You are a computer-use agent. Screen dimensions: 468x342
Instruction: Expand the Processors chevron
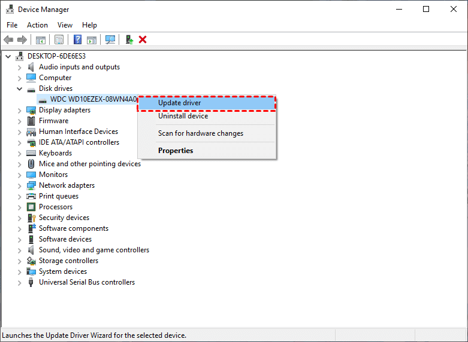pyautogui.click(x=19, y=207)
